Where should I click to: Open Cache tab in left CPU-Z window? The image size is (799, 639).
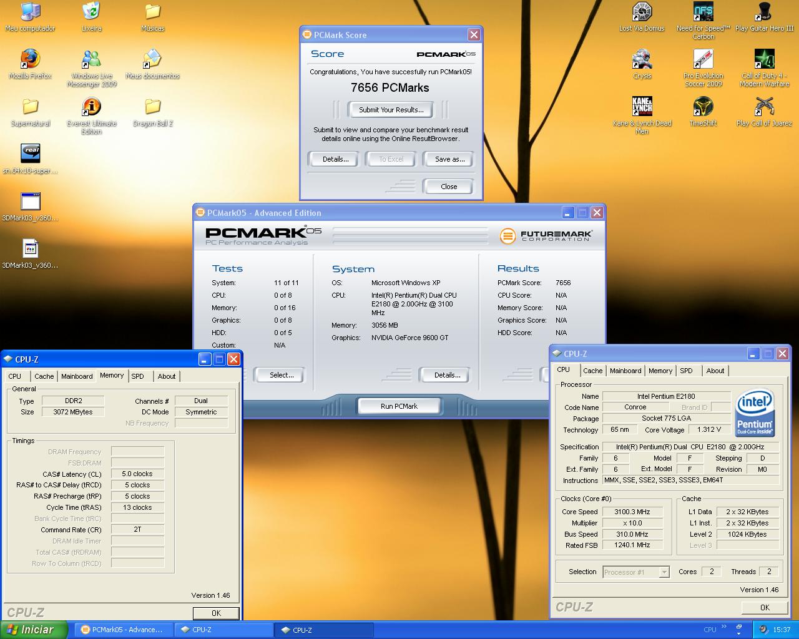44,376
